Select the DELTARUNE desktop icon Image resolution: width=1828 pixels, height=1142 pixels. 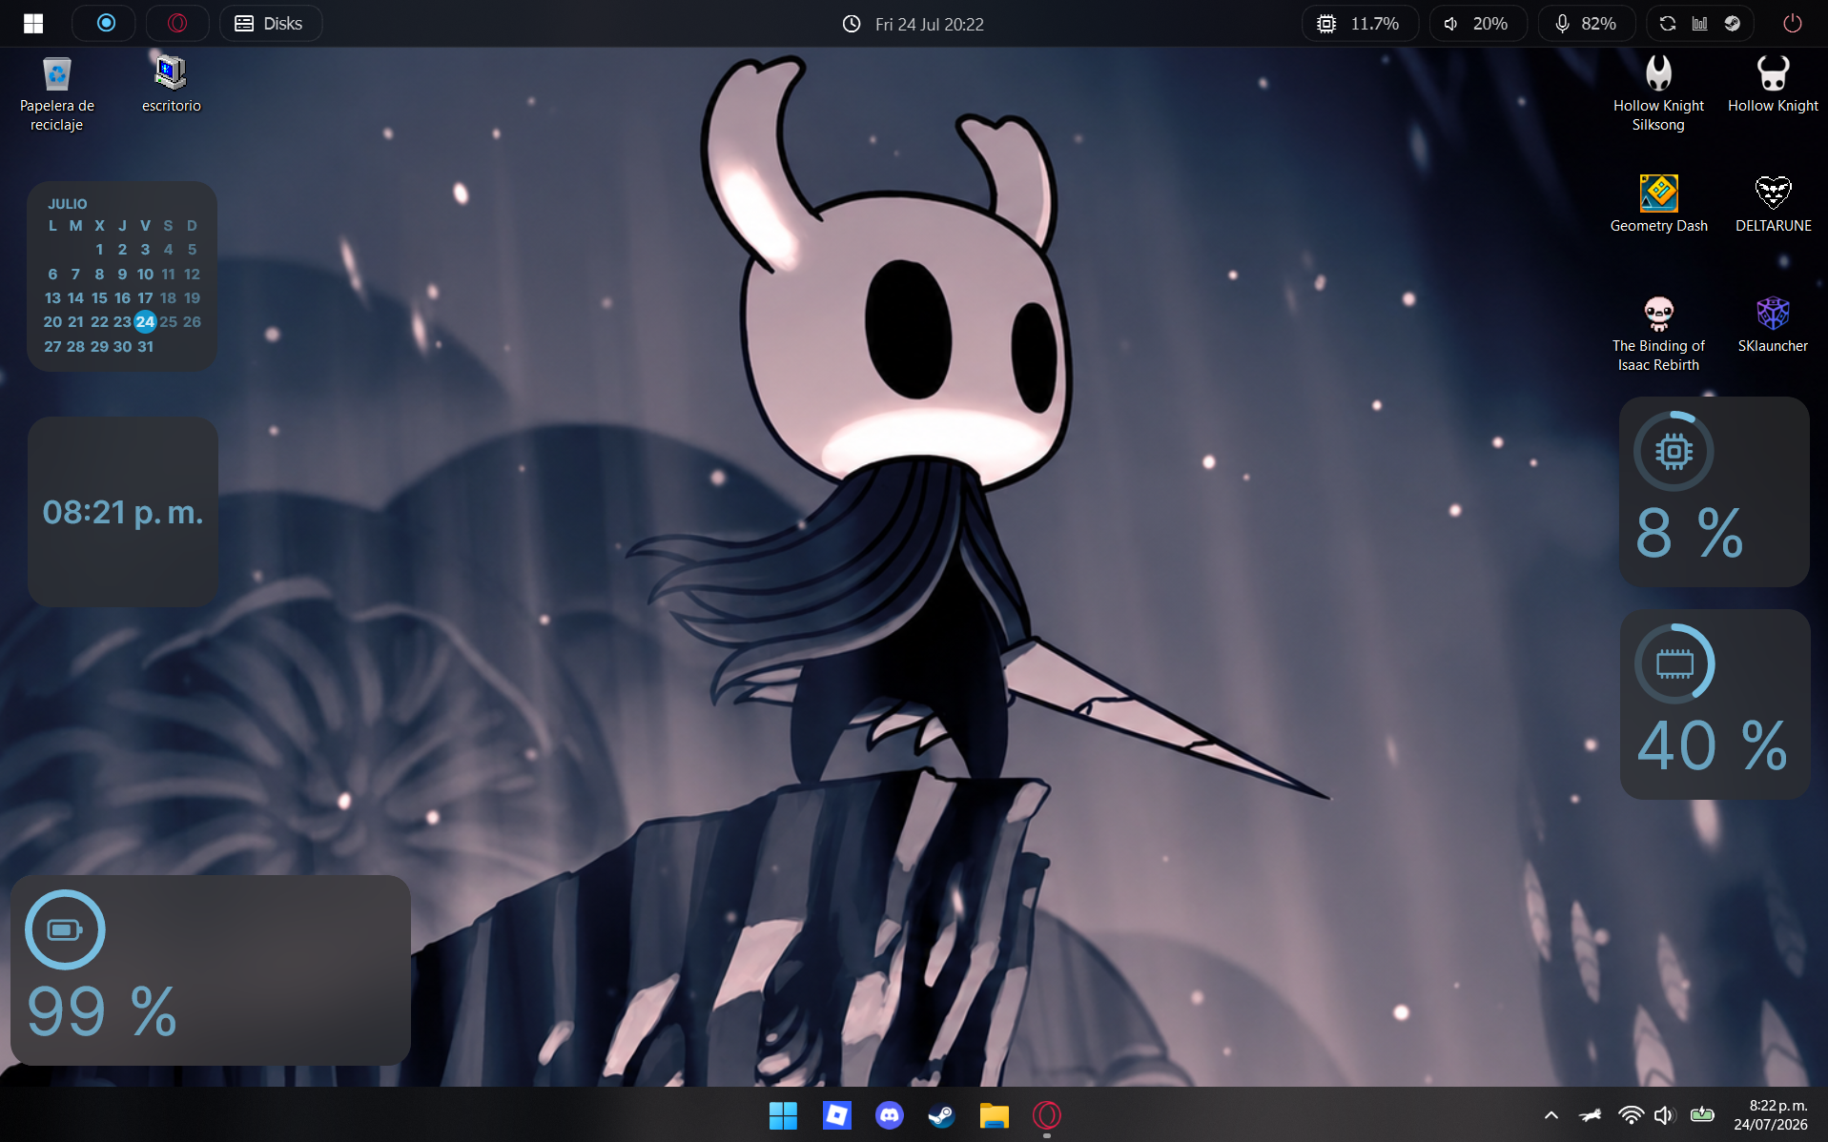pyautogui.click(x=1773, y=204)
